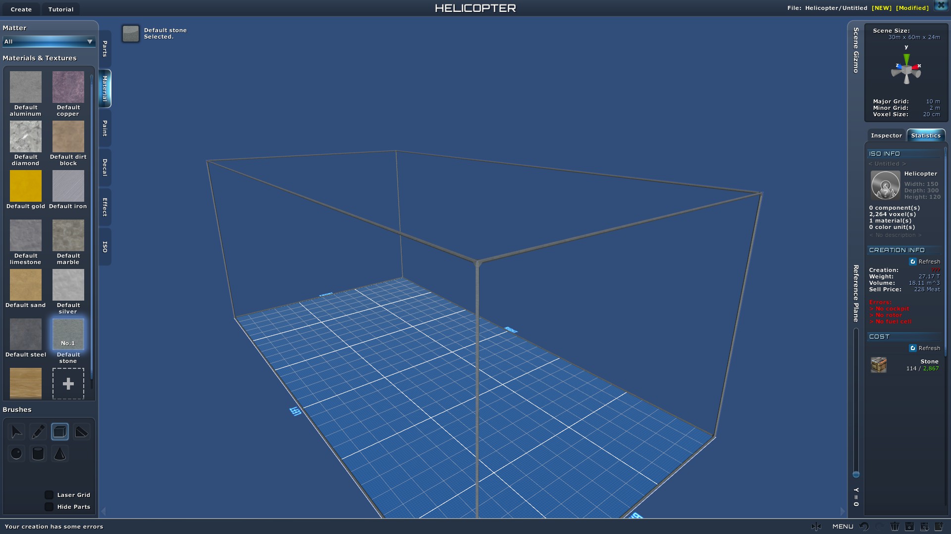The width and height of the screenshot is (951, 534).
Task: Select the wedge ramp brush
Action: 82,432
